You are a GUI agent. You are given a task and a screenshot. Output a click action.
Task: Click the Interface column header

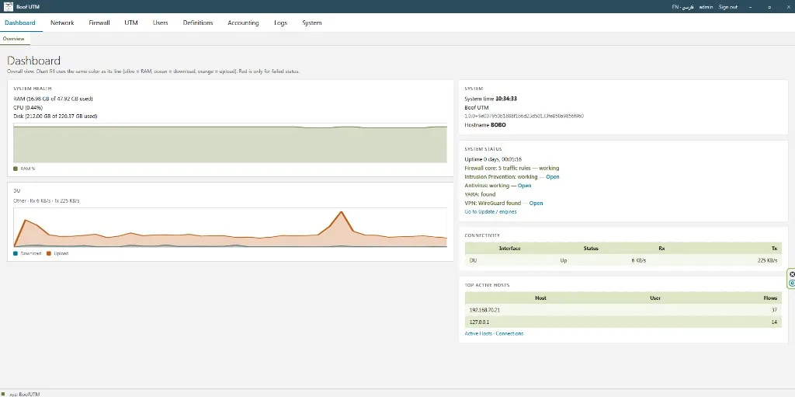tap(509, 249)
